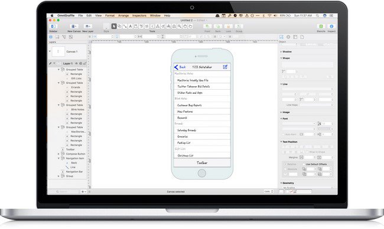Click the Back text in phone mockup

(x=183, y=67)
